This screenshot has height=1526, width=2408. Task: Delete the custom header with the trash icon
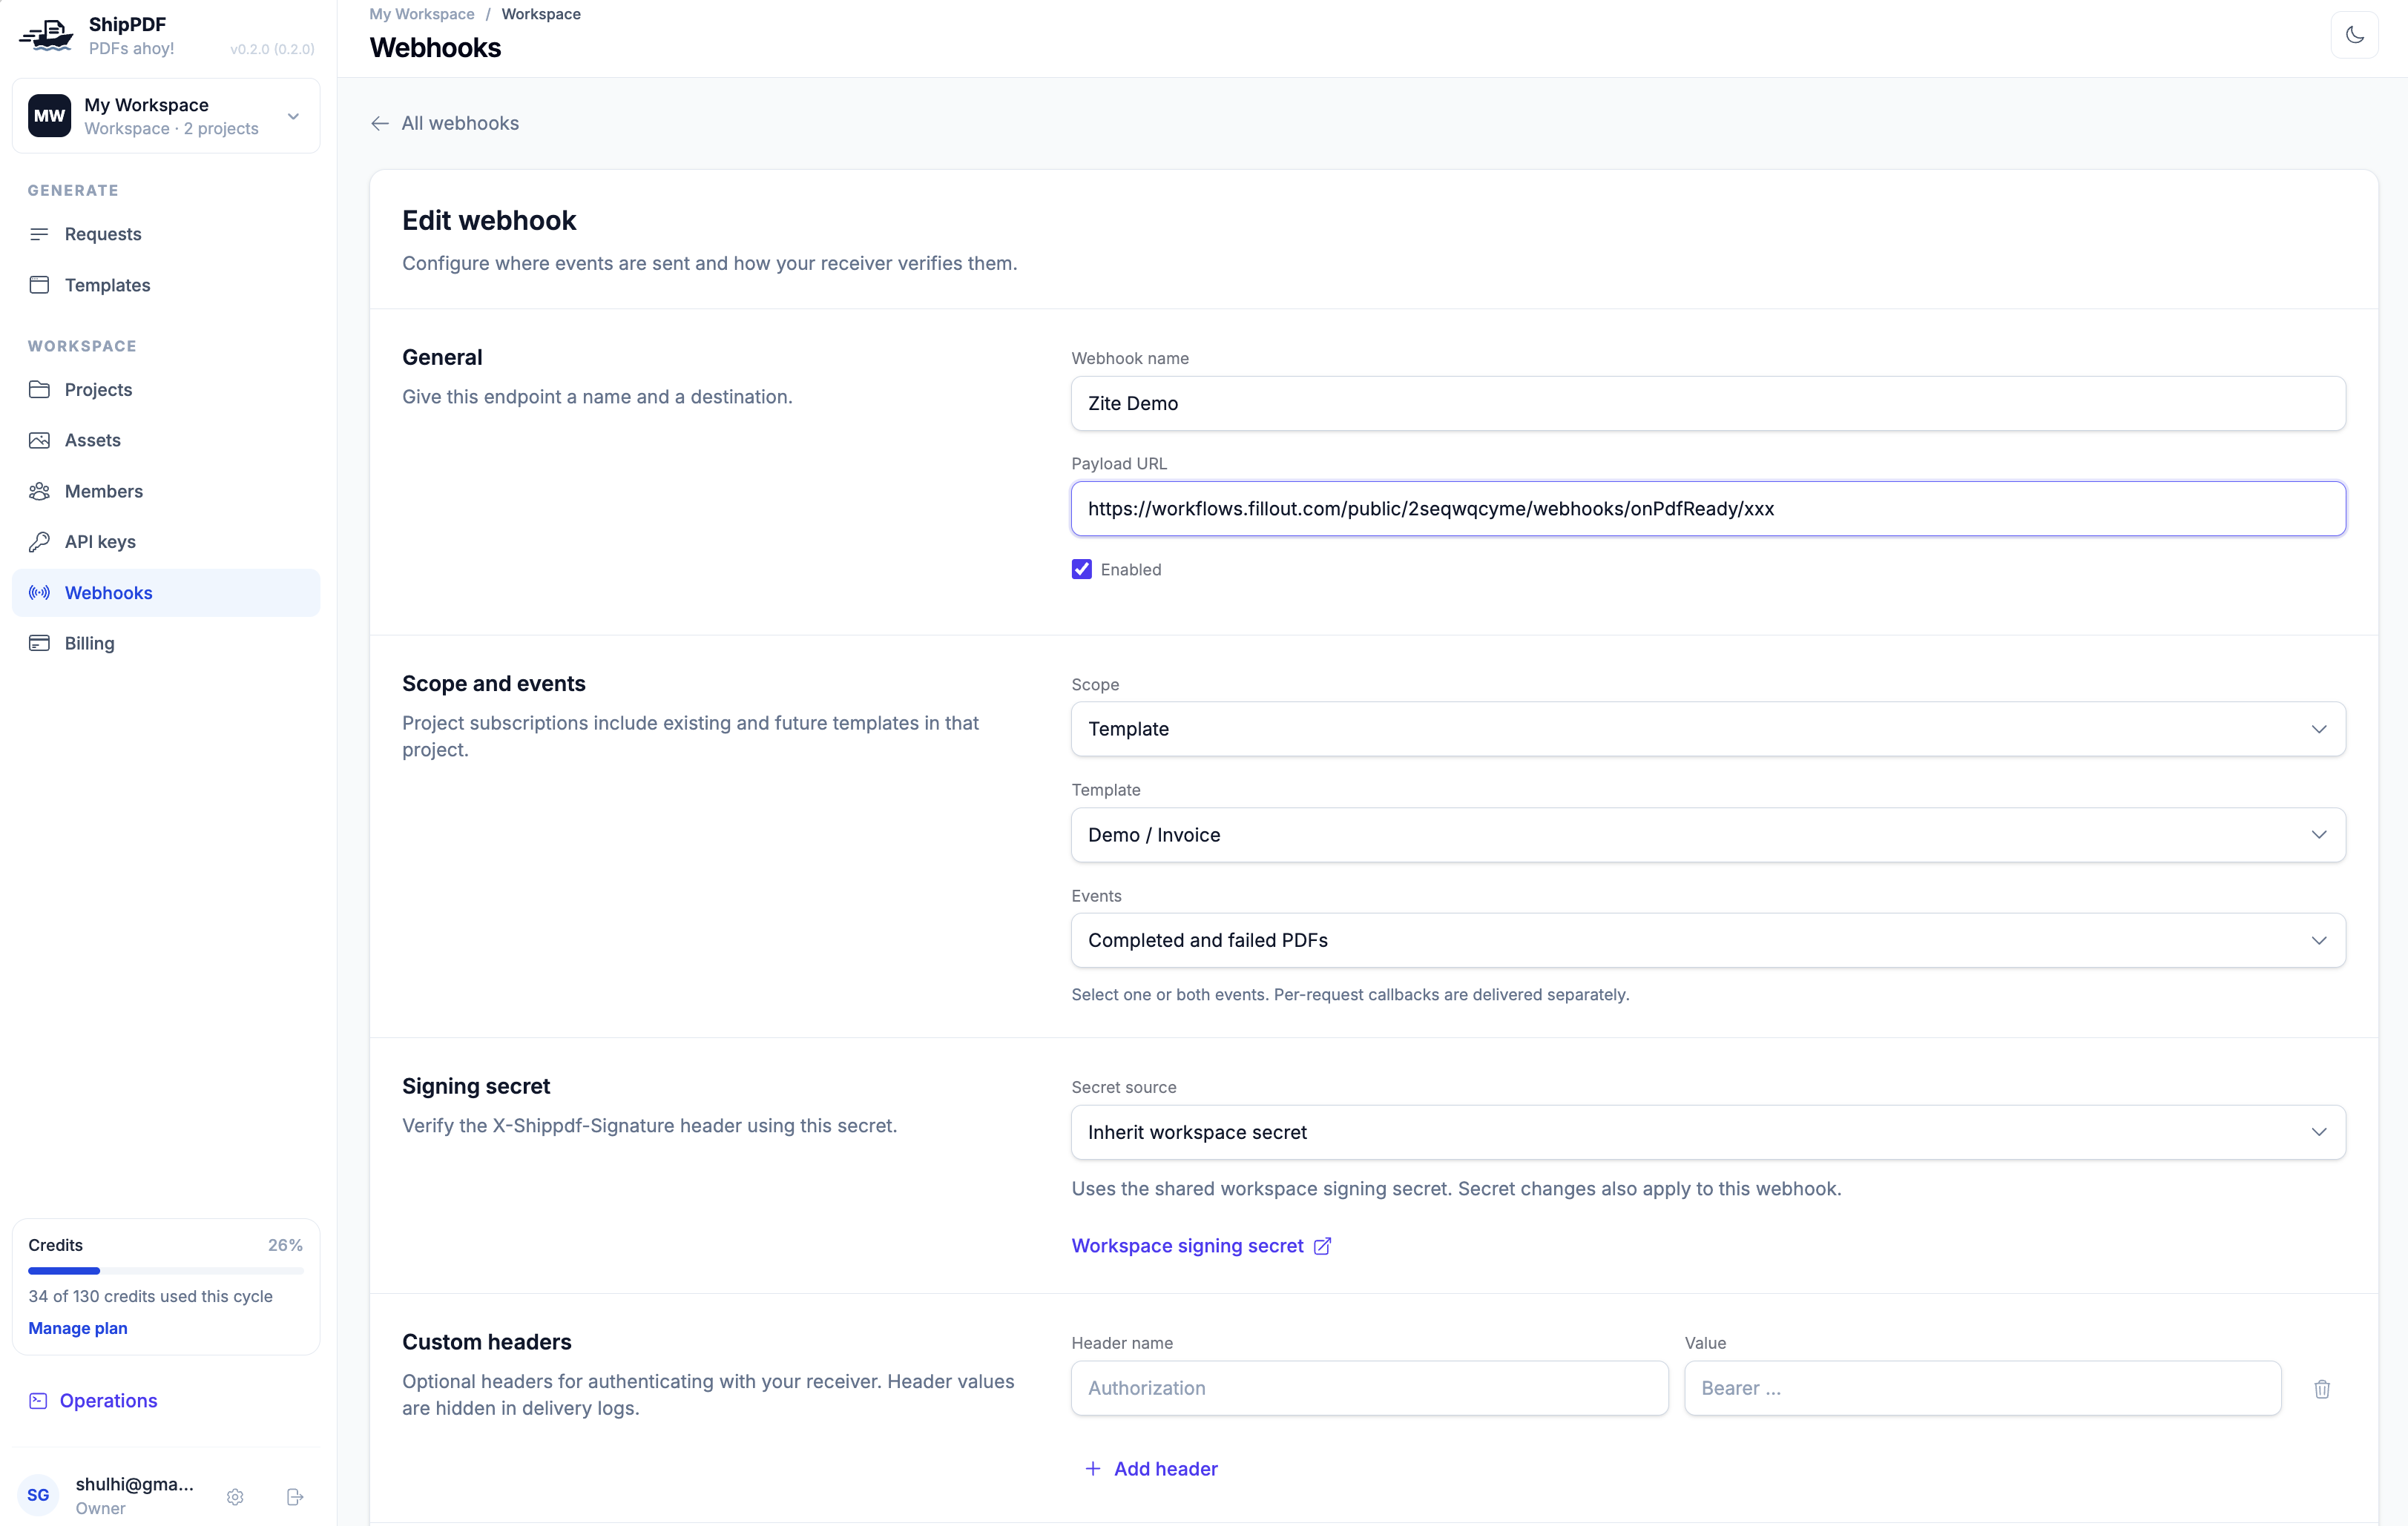click(x=2322, y=1388)
